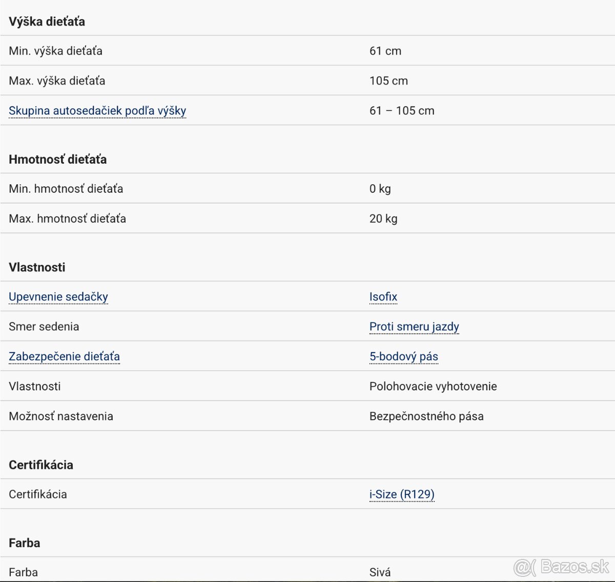Open the 5-bodový pás link
This screenshot has height=582, width=615.
[x=404, y=356]
